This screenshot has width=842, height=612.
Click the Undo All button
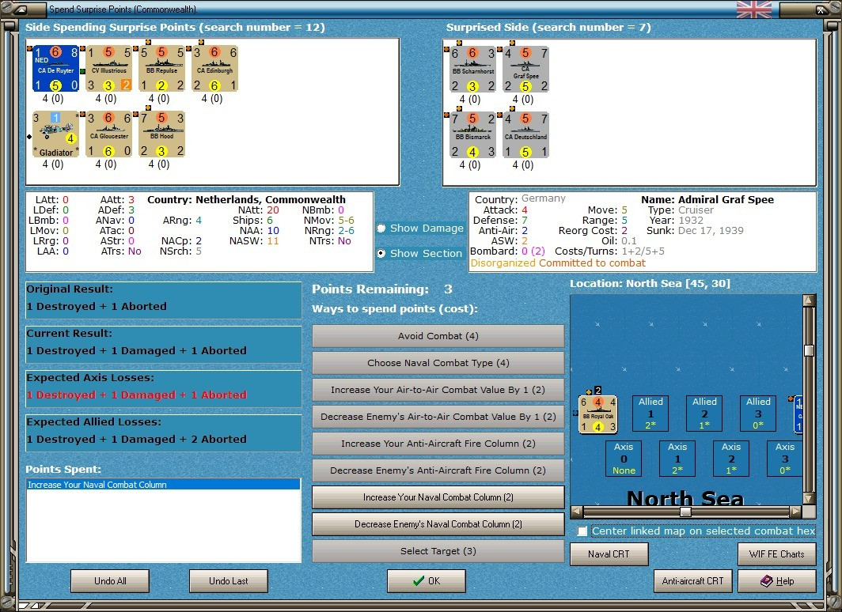click(x=110, y=581)
